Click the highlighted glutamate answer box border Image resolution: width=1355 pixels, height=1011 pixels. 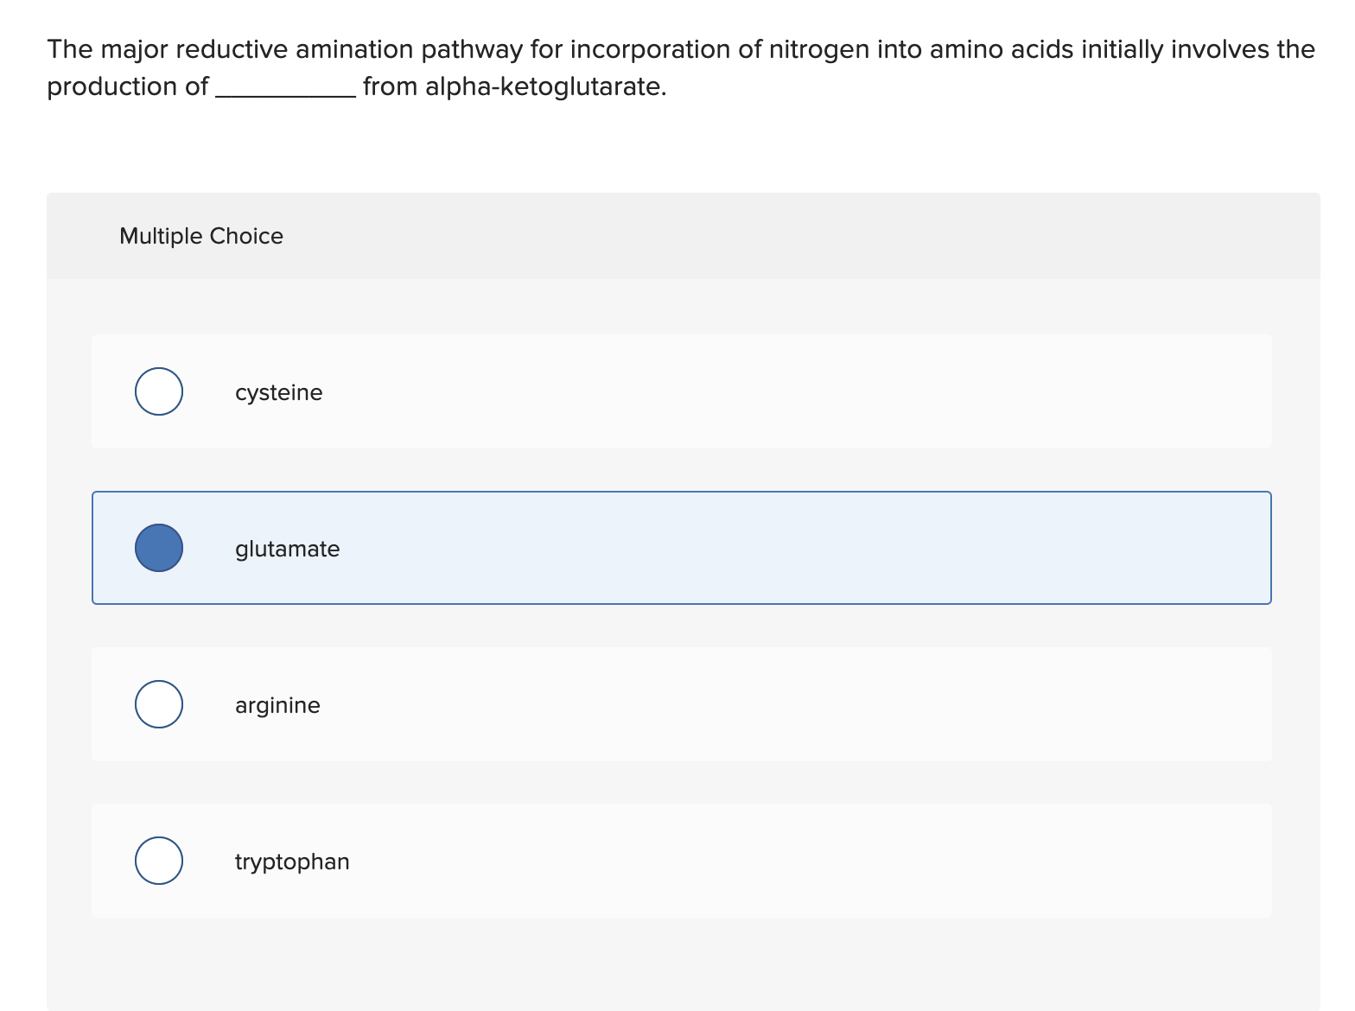pos(682,494)
